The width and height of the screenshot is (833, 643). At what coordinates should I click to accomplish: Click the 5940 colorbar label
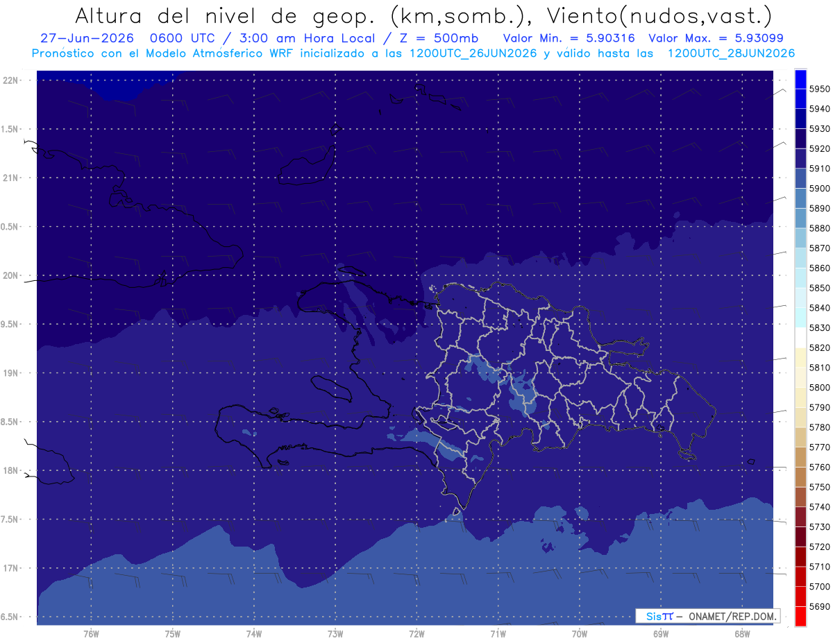click(820, 109)
